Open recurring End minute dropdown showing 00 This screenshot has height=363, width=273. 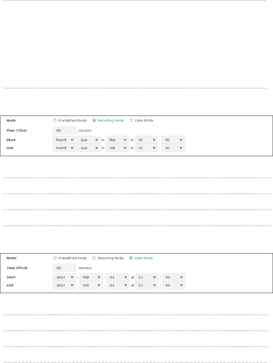(173, 148)
